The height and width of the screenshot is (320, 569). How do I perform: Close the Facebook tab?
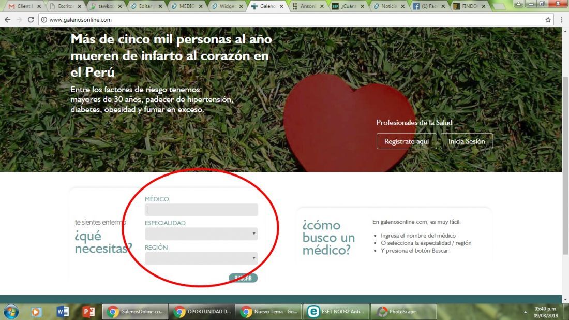click(443, 6)
